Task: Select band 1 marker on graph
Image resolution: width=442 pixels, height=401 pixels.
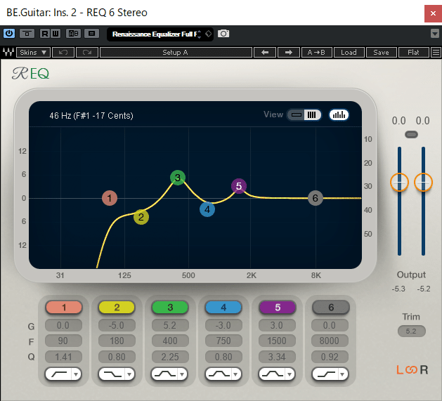Action: [110, 198]
